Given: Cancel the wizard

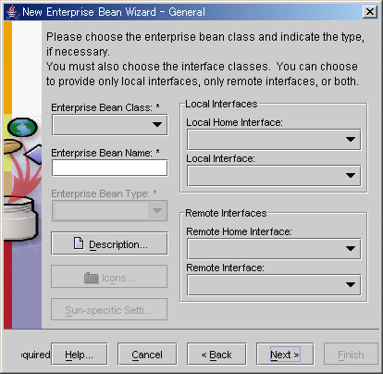Looking at the screenshot, I should point(147,354).
